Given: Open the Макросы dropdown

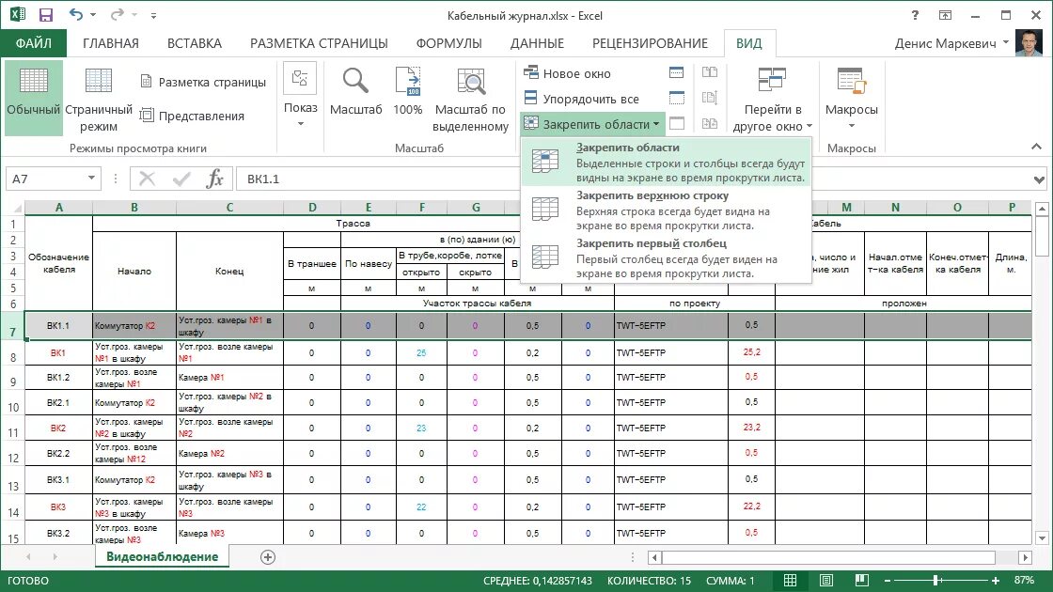Looking at the screenshot, I should [x=852, y=100].
